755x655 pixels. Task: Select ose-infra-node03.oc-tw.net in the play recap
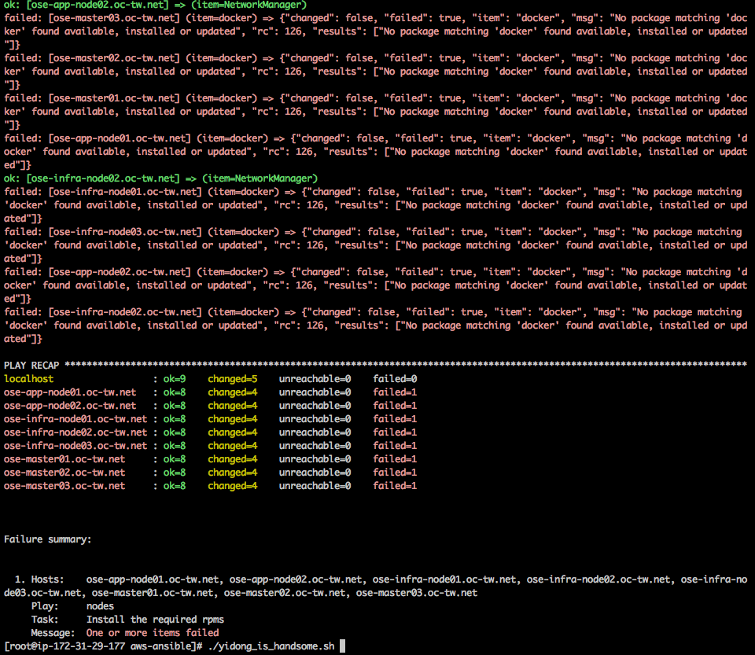point(75,446)
